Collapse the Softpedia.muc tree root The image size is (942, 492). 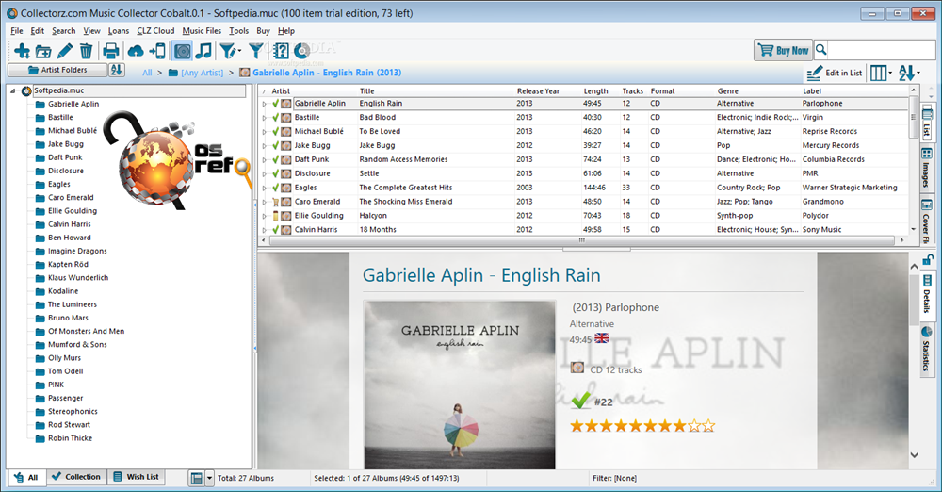[x=12, y=90]
